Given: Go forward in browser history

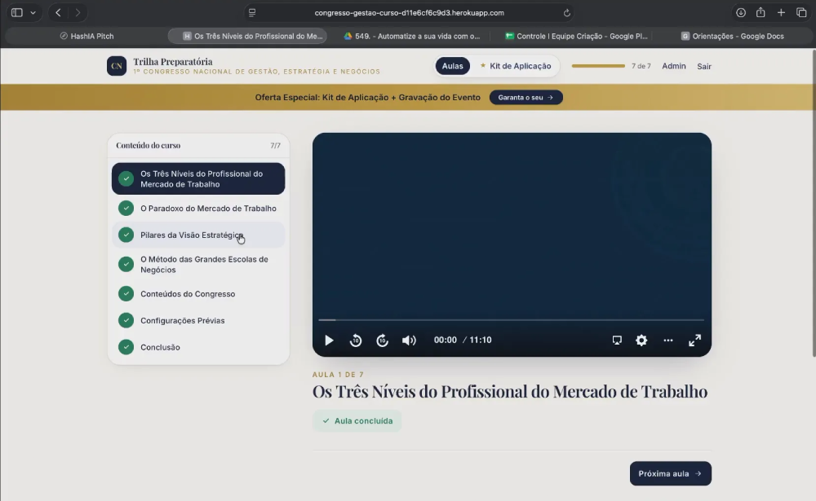Looking at the screenshot, I should pos(78,12).
